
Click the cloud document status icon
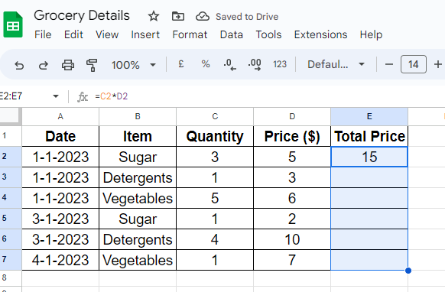(203, 17)
